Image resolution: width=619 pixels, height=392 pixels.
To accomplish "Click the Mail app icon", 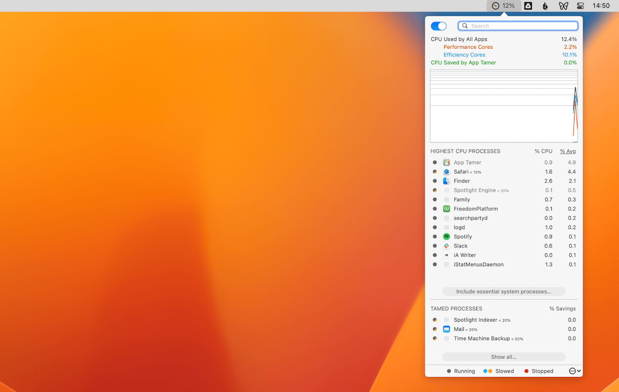I will coord(446,329).
